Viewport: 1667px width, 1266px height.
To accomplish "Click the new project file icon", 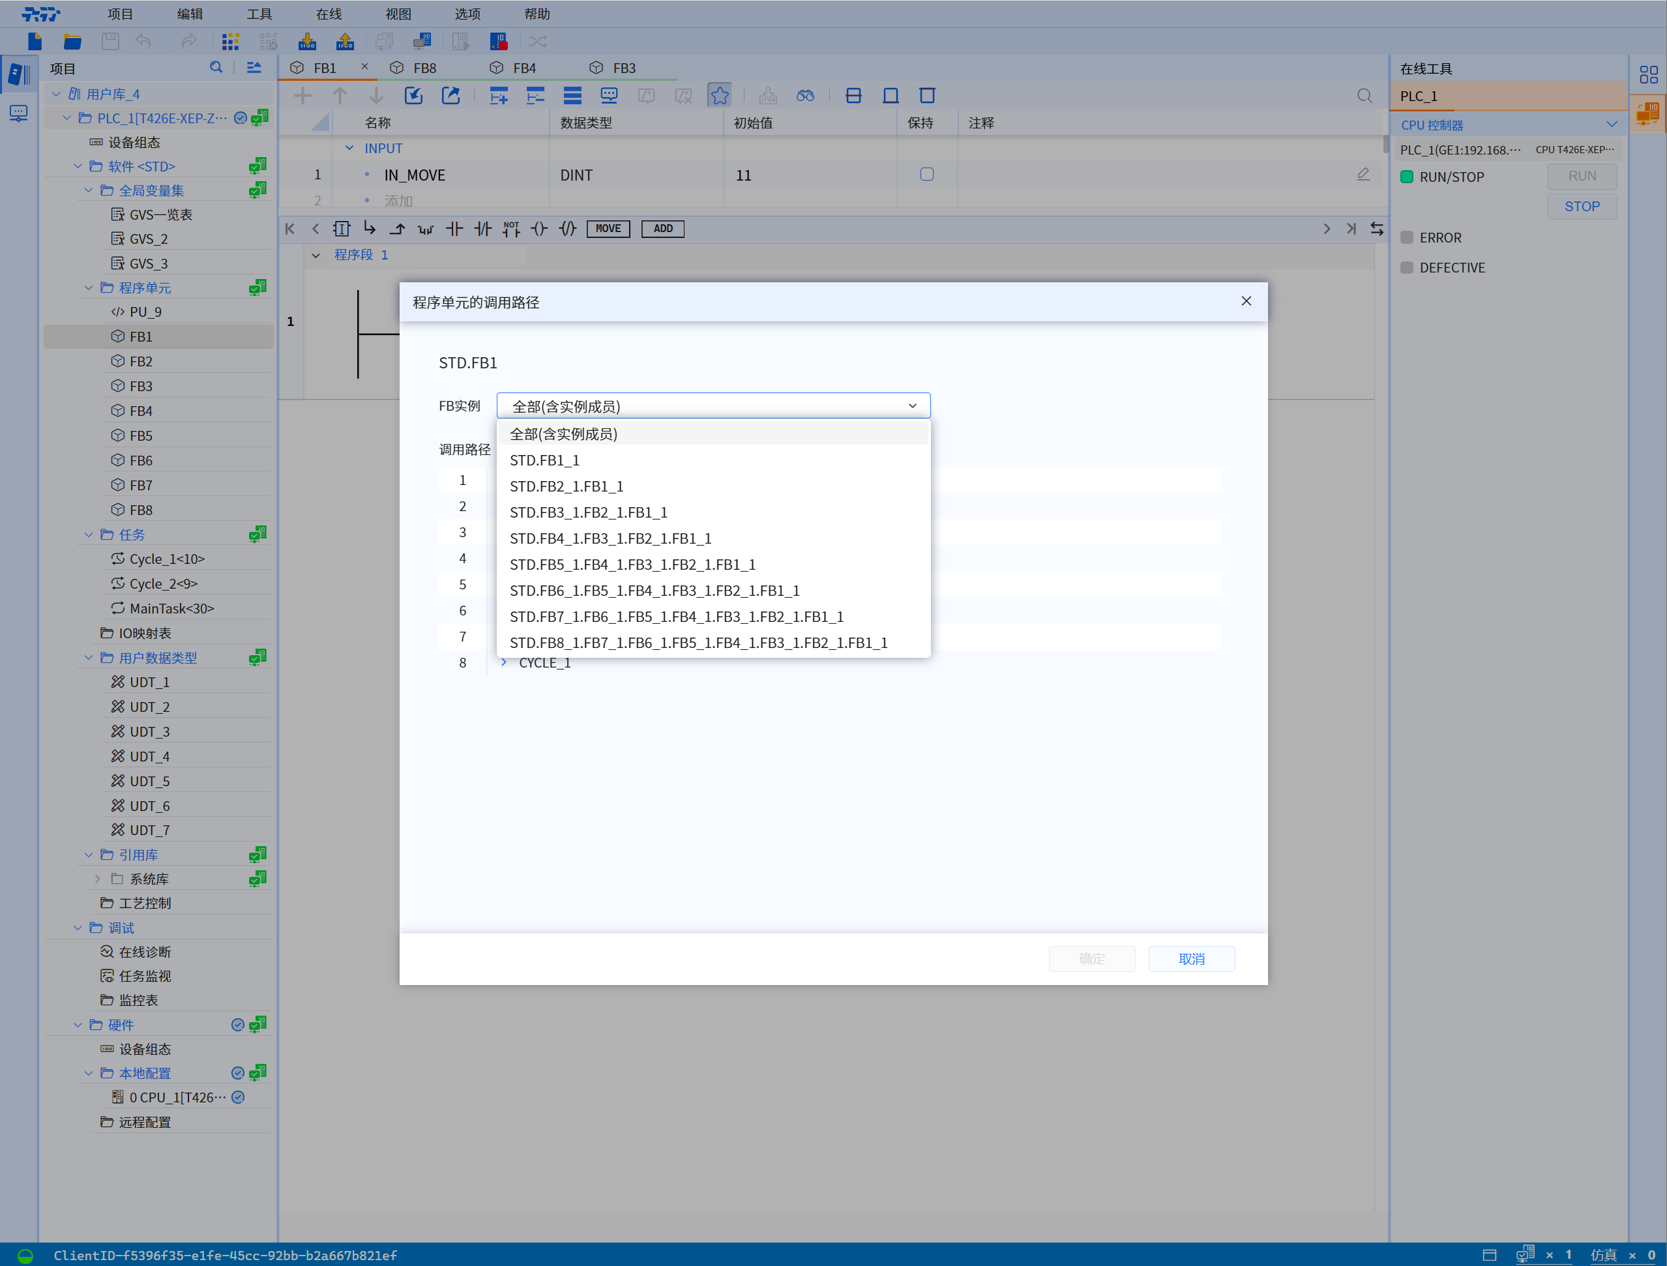I will [35, 42].
